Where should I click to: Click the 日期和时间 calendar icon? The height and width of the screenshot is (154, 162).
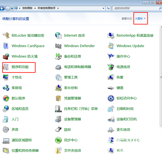111,109
